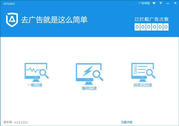Close the ADSafe3 window
The width and height of the screenshot is (179, 126).
[x=175, y=3]
